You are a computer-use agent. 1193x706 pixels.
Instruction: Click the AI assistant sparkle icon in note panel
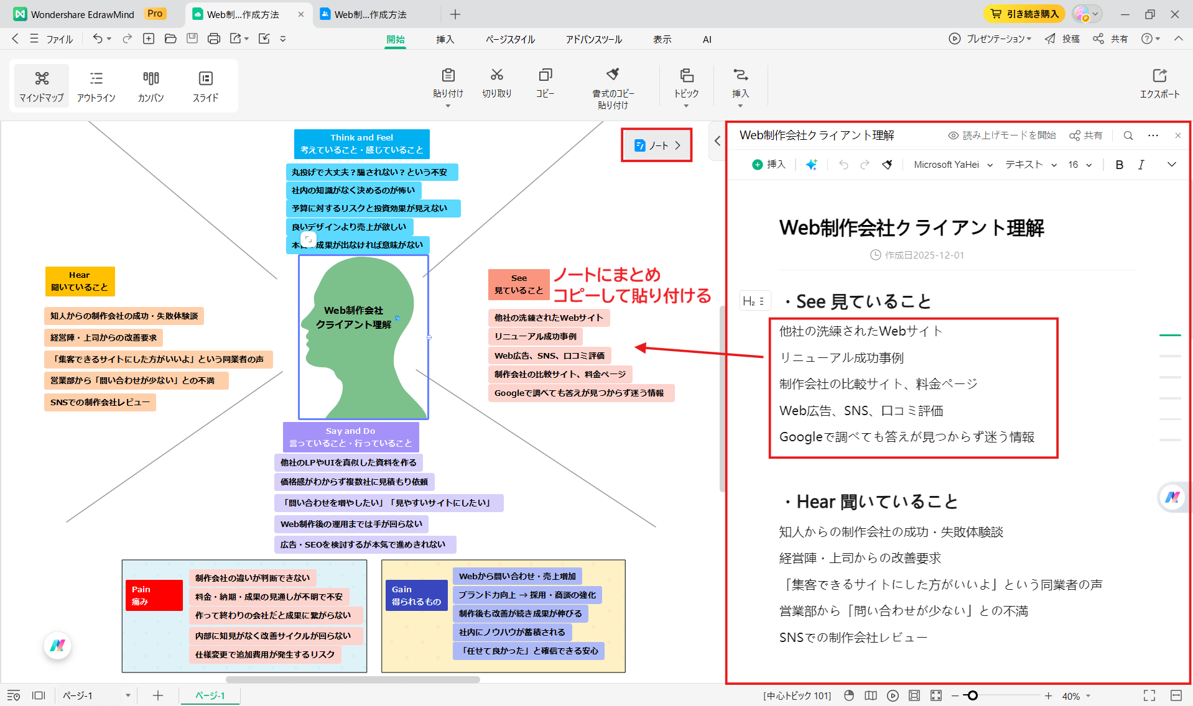(810, 165)
